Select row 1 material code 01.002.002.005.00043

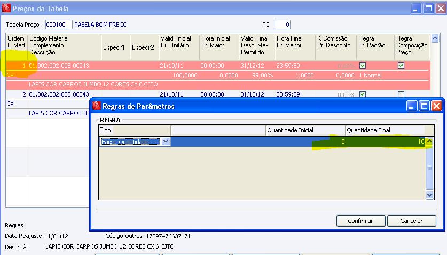click(59, 66)
